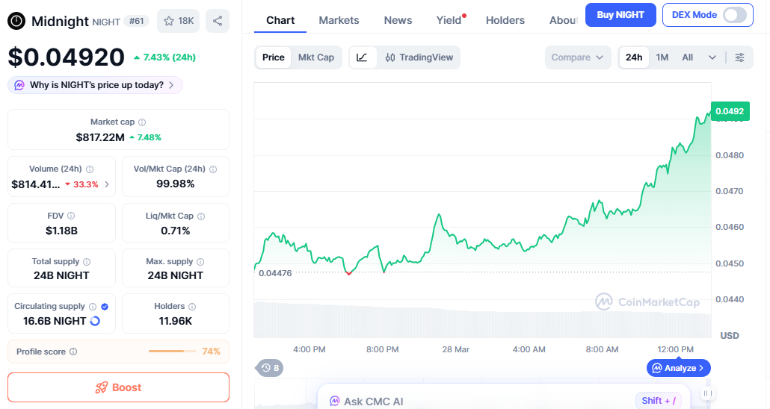
Task: Click the 99.98% Vol/Mkt Cap value
Action: pyautogui.click(x=176, y=184)
